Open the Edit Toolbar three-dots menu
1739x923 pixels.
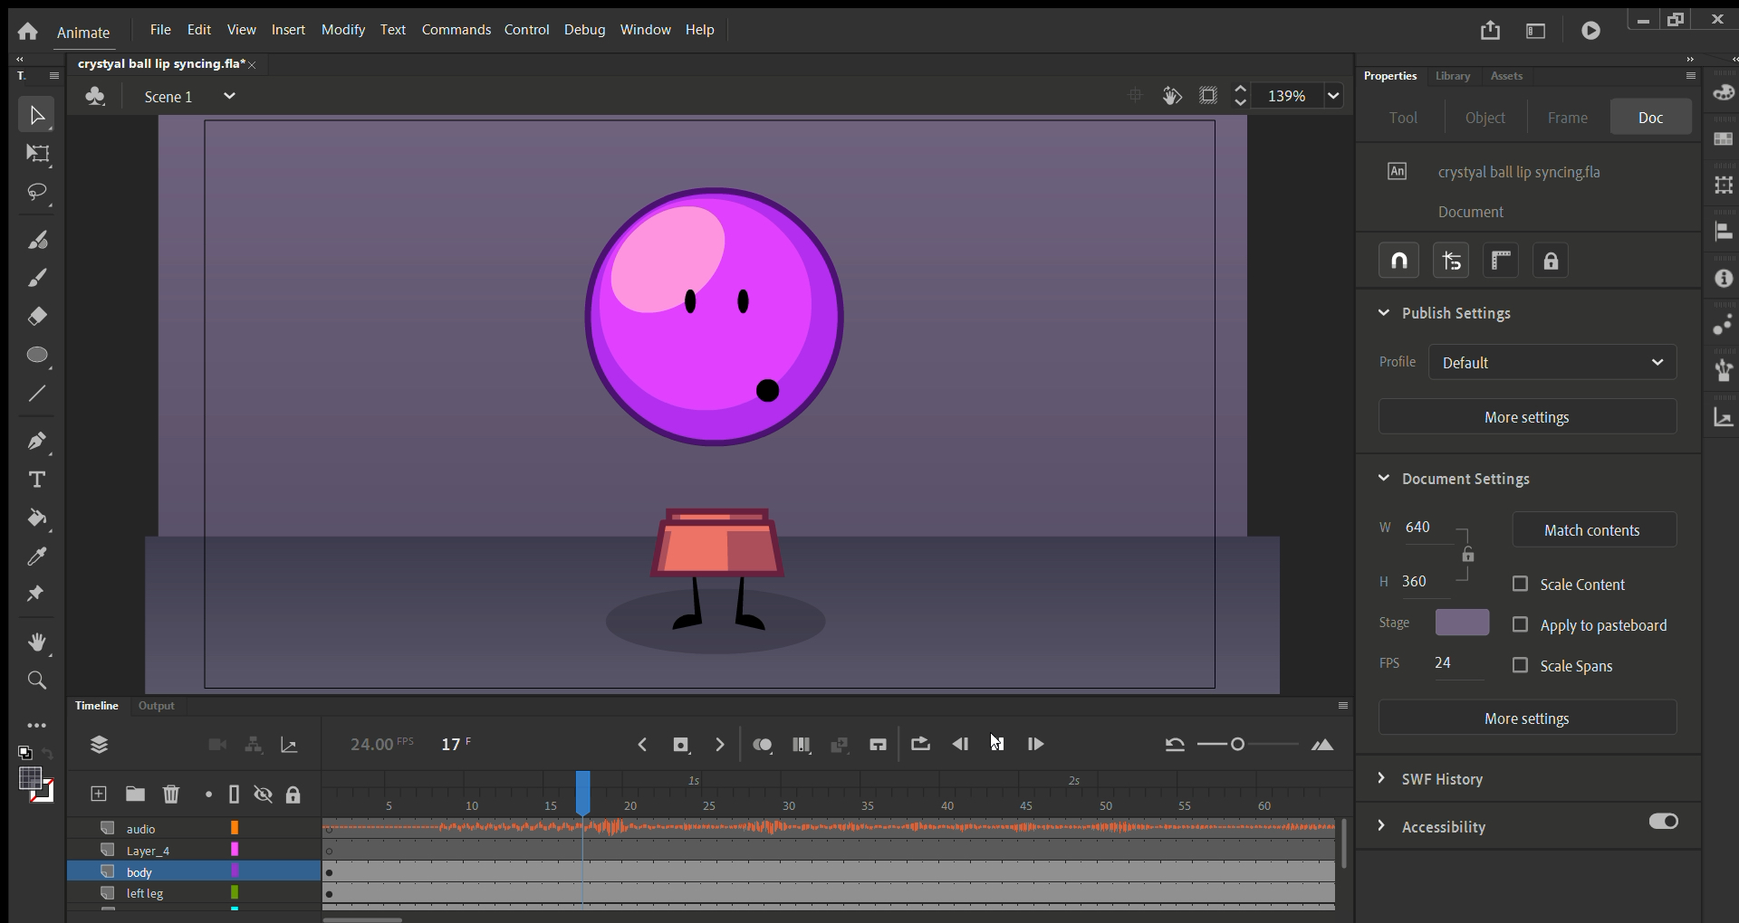[37, 725]
